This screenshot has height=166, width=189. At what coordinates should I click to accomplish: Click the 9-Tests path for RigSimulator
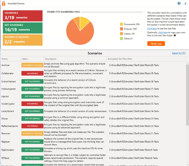point(133,150)
